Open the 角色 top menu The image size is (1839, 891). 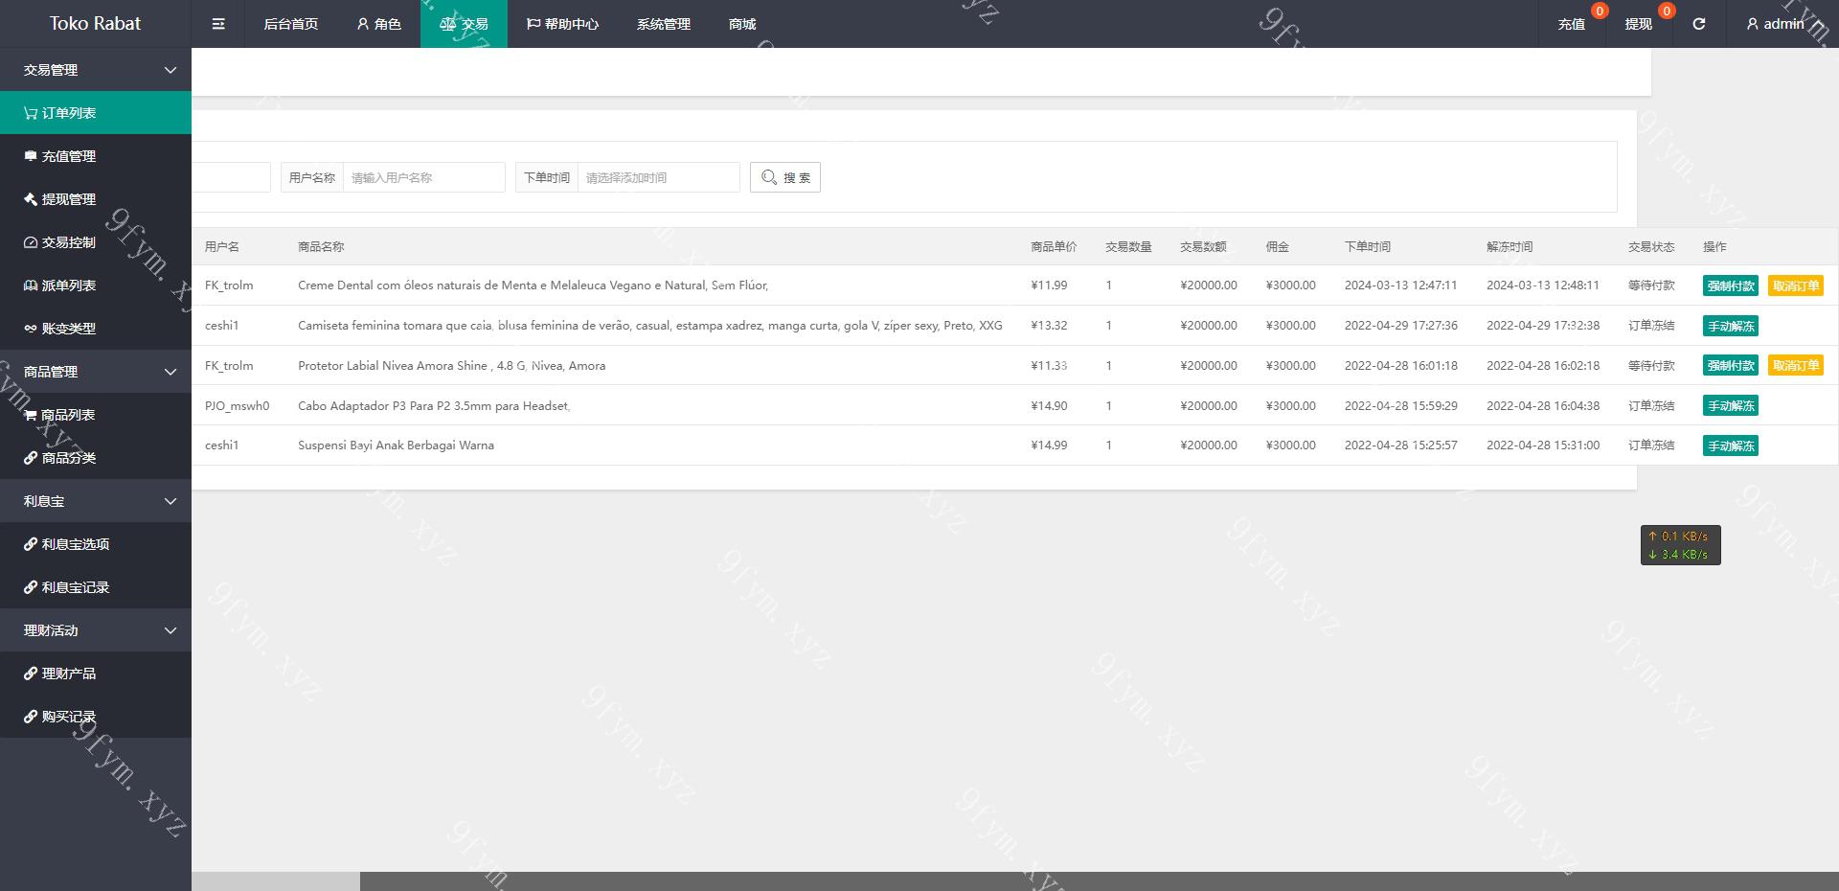pos(378,24)
